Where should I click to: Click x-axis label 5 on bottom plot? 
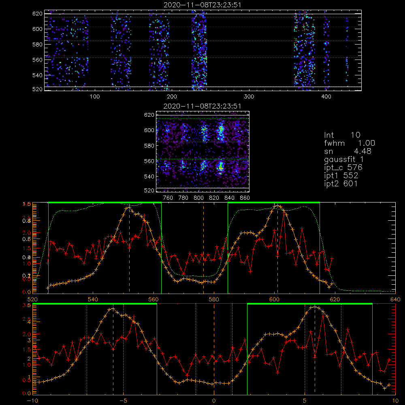pyautogui.click(x=305, y=401)
